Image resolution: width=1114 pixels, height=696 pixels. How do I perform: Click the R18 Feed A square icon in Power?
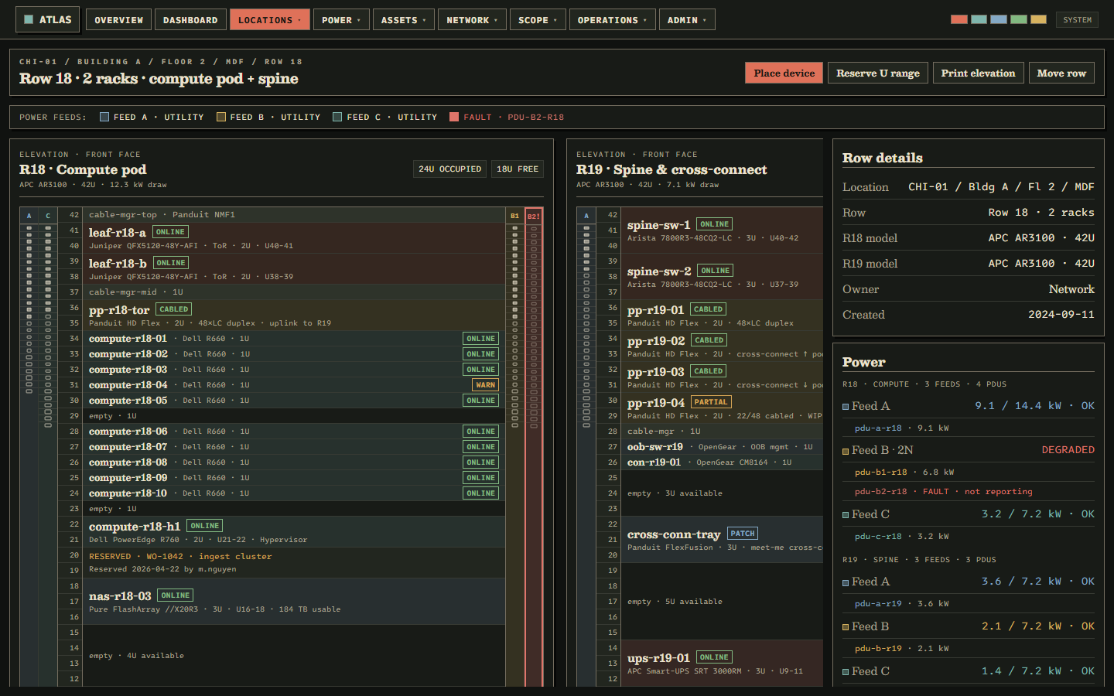coord(846,406)
